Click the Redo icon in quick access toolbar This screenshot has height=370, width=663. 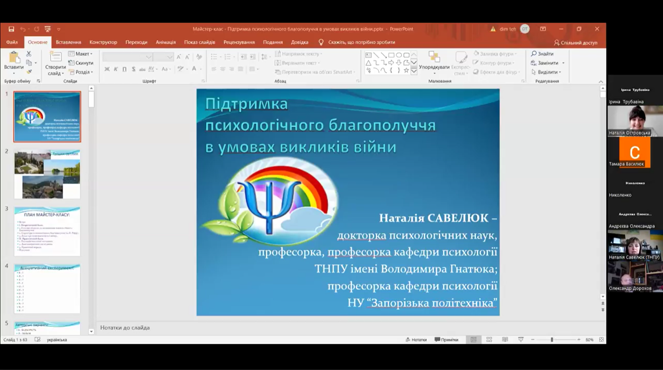pos(36,29)
